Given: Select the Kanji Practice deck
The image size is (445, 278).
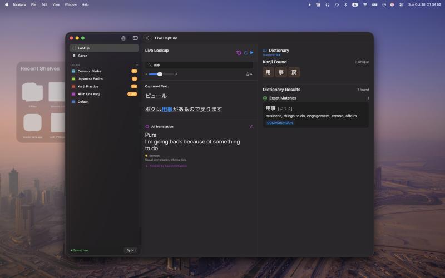Looking at the screenshot, I should 88,86.
